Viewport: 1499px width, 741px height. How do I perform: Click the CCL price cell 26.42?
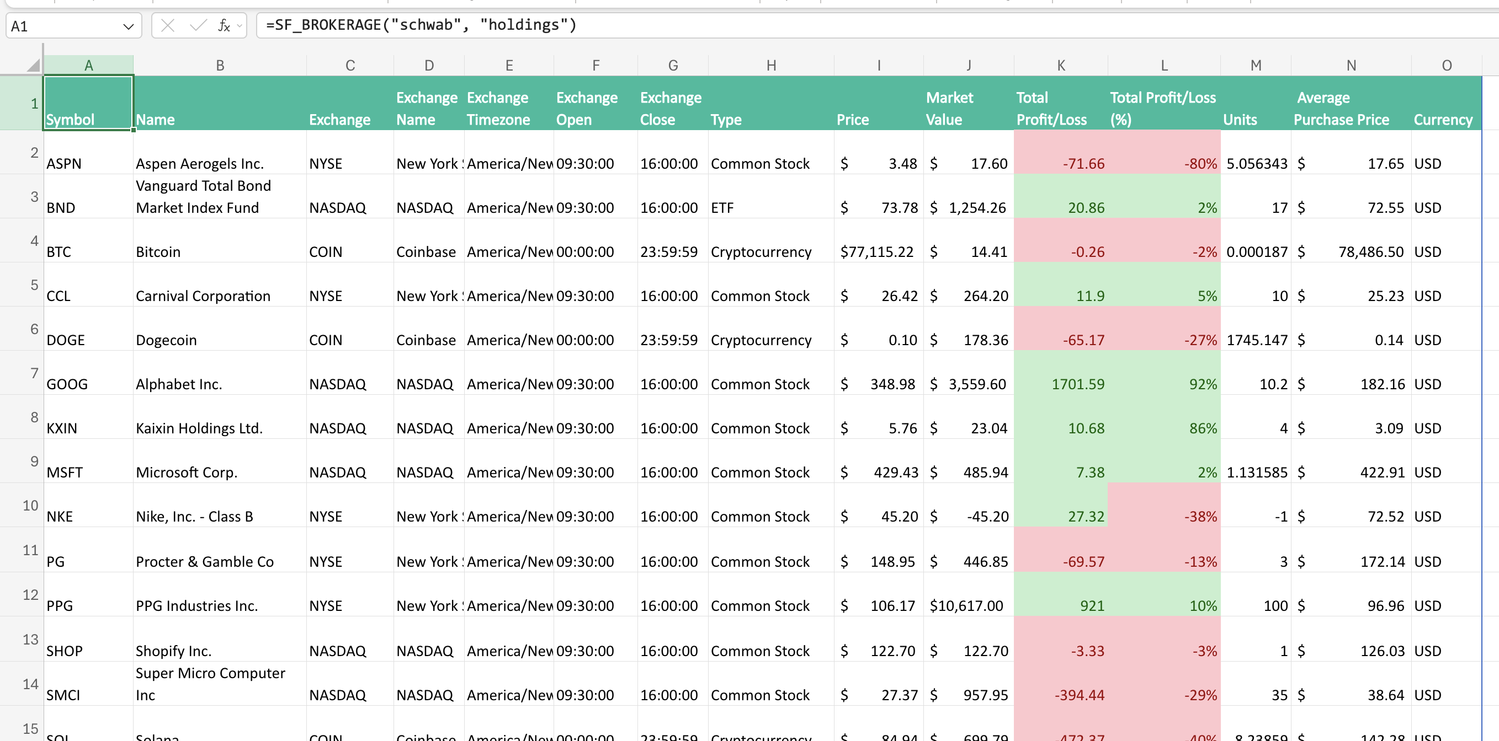[878, 285]
